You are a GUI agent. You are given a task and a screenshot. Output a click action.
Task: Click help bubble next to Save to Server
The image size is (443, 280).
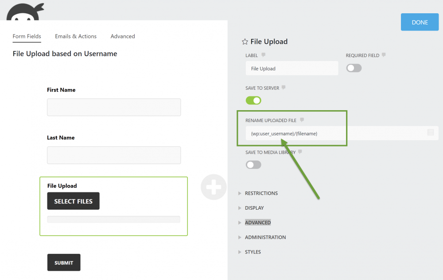click(x=284, y=88)
